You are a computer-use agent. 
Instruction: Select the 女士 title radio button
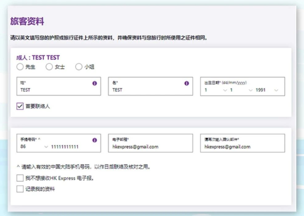(49, 67)
